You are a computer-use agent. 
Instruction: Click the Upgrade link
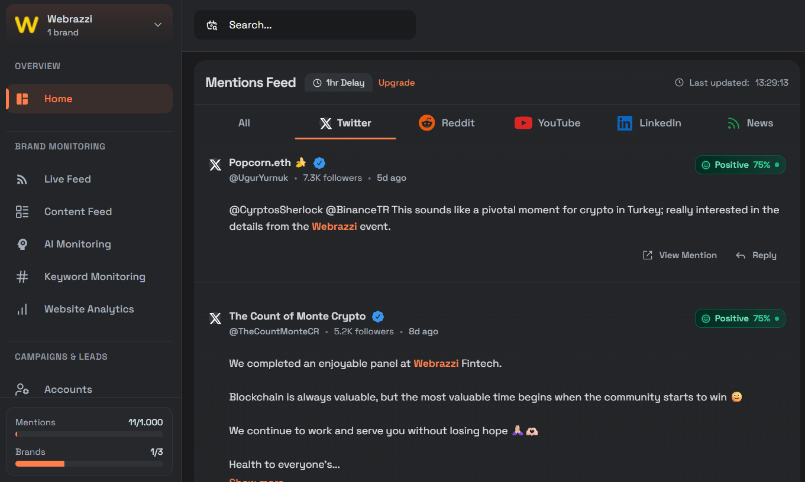(396, 83)
